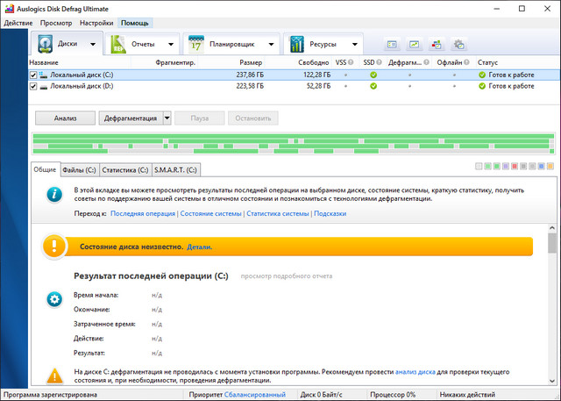The height and width of the screenshot is (401, 561).
Task: Open the Отчеты reports icon
Action: (118, 44)
